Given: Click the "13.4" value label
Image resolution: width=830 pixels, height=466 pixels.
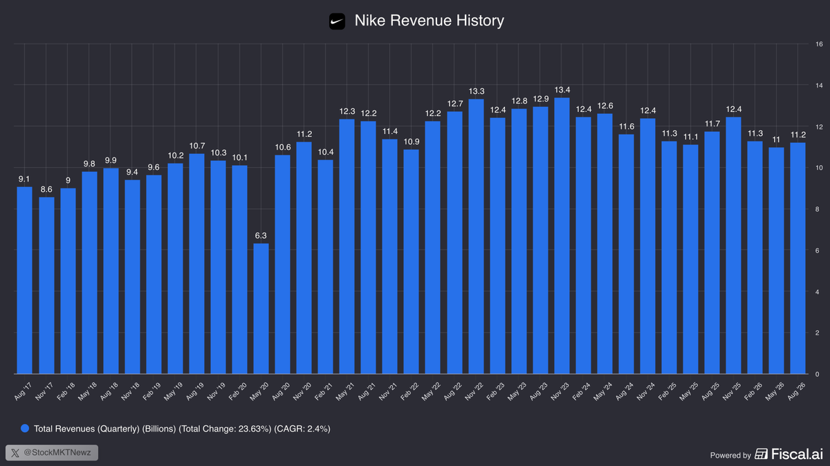Looking at the screenshot, I should tap(562, 90).
